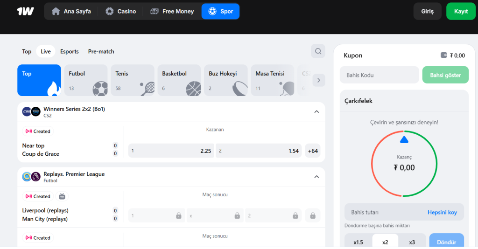
Task: Click the live Created badge in Near top match
Action: coord(38,131)
